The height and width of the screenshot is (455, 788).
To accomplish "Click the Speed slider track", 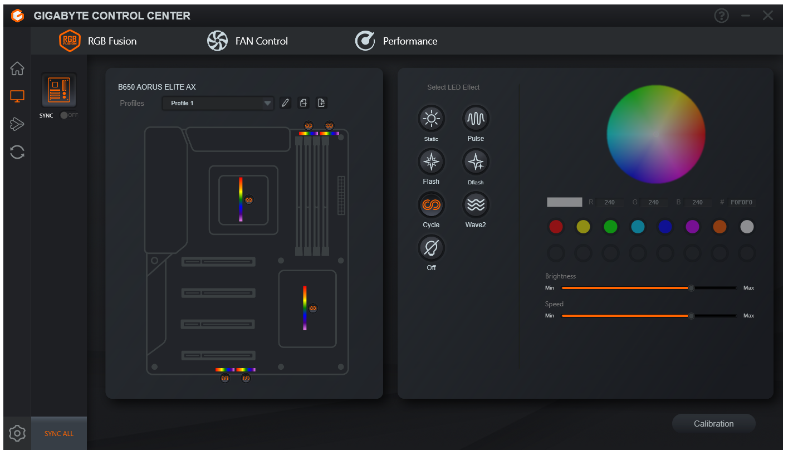I will pyautogui.click(x=649, y=316).
